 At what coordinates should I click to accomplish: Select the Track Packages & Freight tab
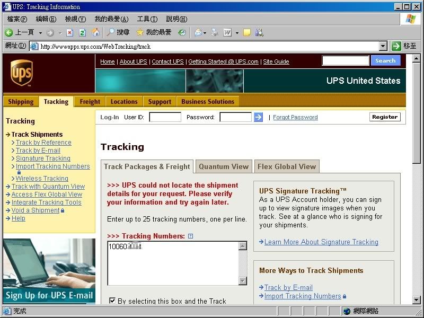pos(147,166)
